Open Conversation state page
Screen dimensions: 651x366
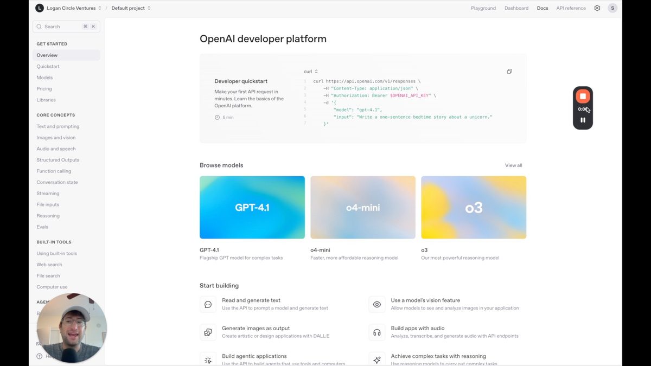(57, 182)
